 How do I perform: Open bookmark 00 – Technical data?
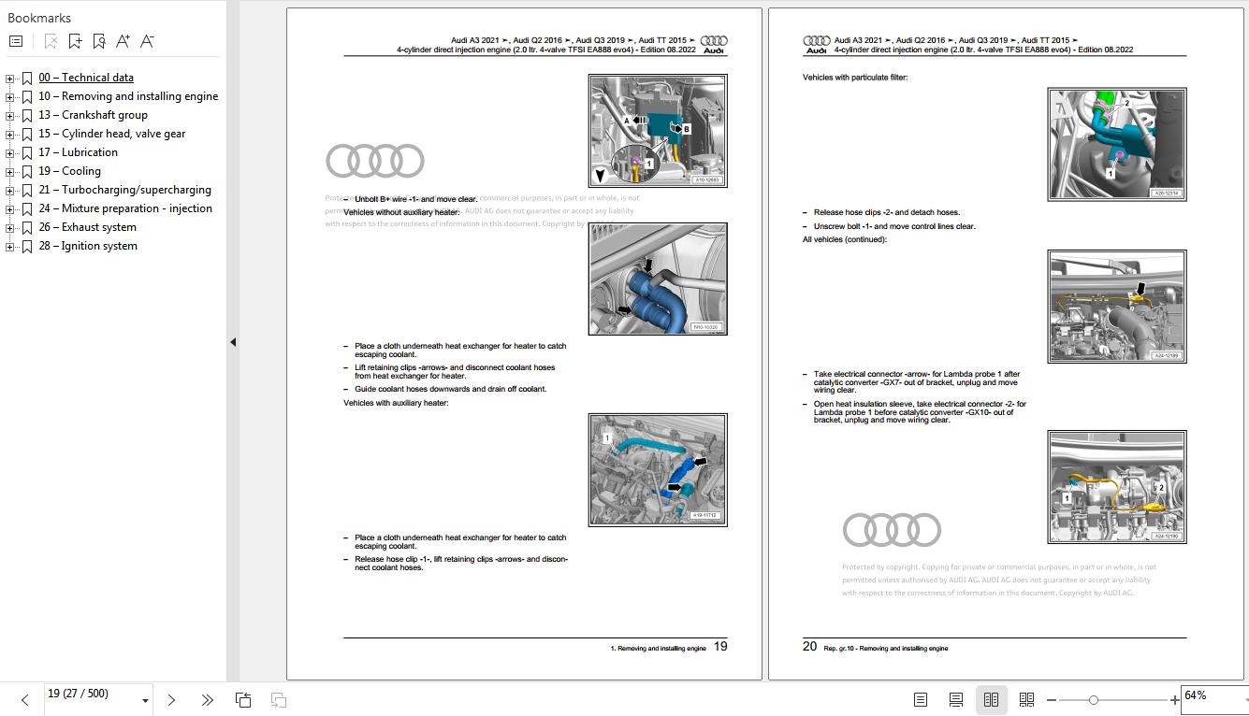click(86, 78)
